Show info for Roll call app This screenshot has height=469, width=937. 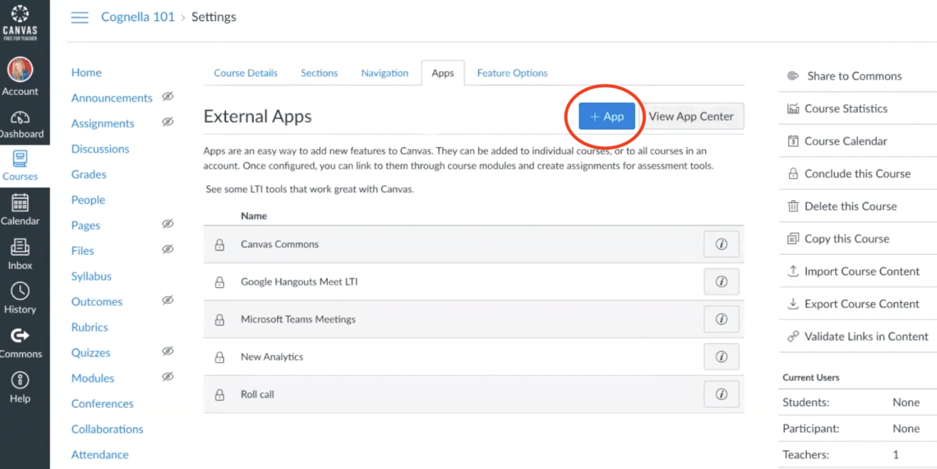point(721,394)
